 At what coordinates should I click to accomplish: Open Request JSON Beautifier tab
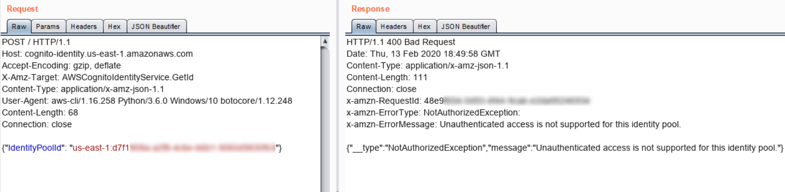pyautogui.click(x=156, y=27)
